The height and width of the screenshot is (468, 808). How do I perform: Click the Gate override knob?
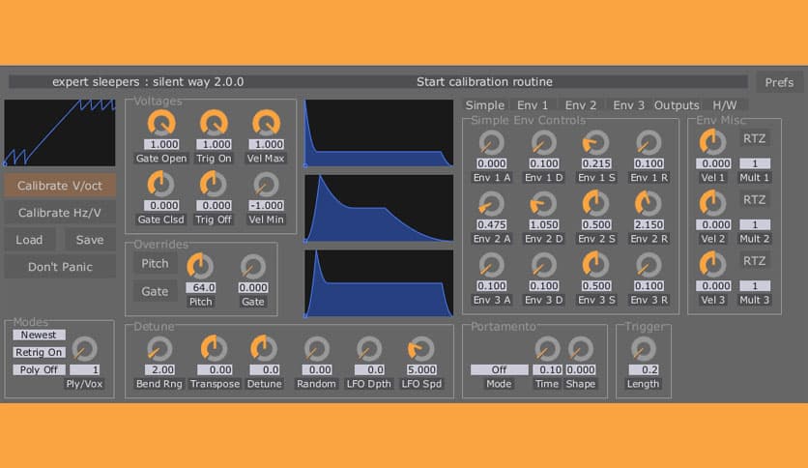click(x=253, y=266)
